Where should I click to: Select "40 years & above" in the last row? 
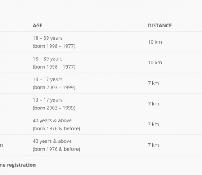pyautogui.click(x=52, y=141)
